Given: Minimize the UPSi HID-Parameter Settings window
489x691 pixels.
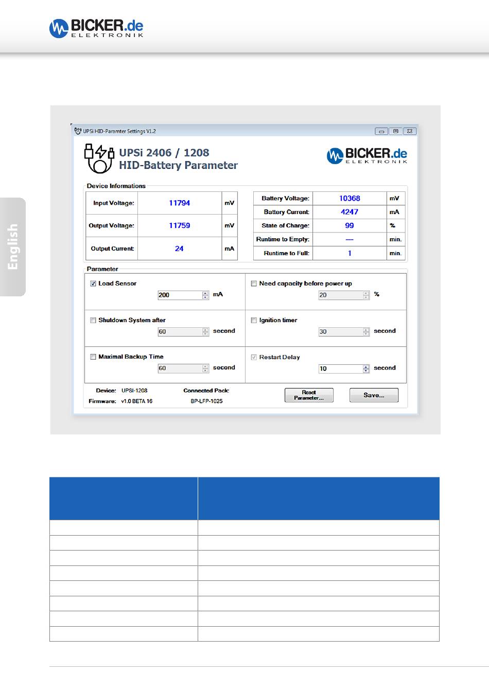Looking at the screenshot, I should click(x=381, y=131).
